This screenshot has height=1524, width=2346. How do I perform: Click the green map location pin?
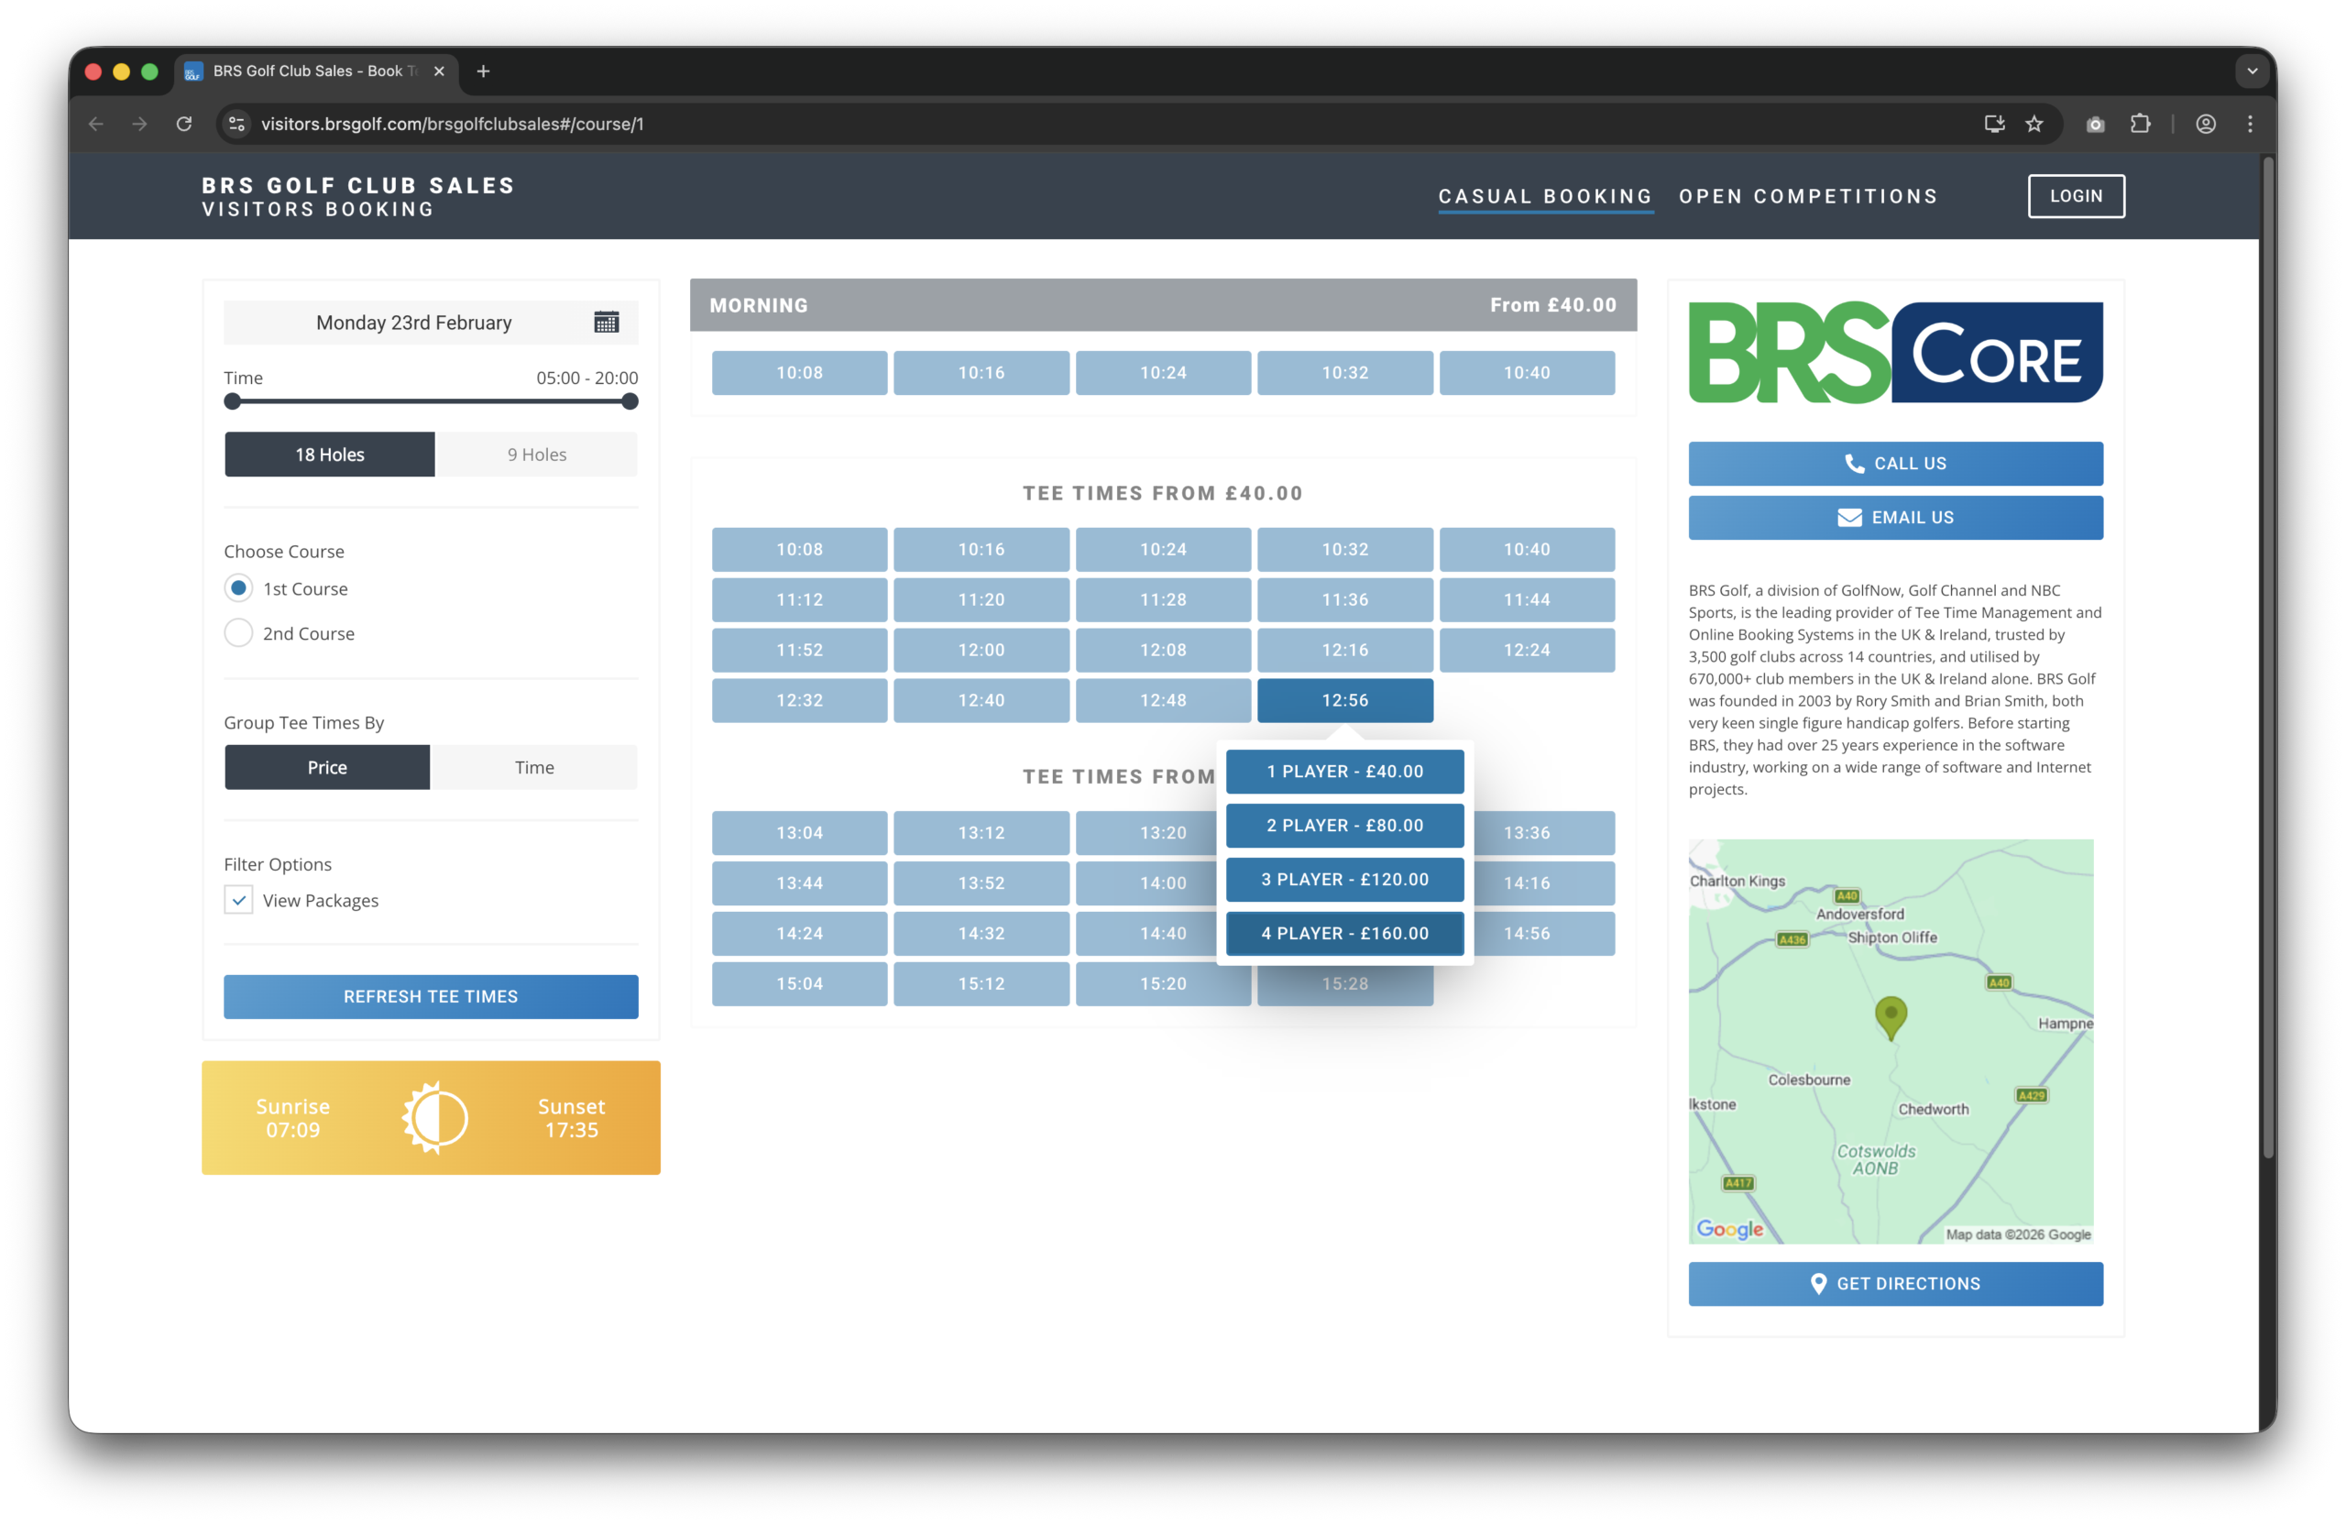coord(1891,1017)
